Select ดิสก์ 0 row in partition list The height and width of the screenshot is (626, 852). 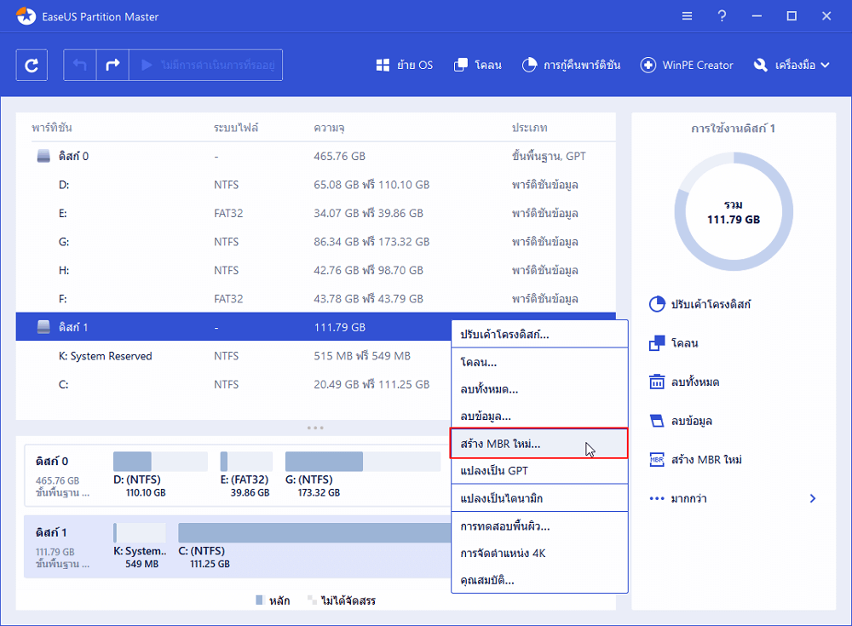(x=316, y=156)
